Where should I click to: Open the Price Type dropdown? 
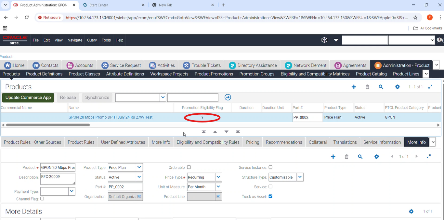(x=219, y=177)
